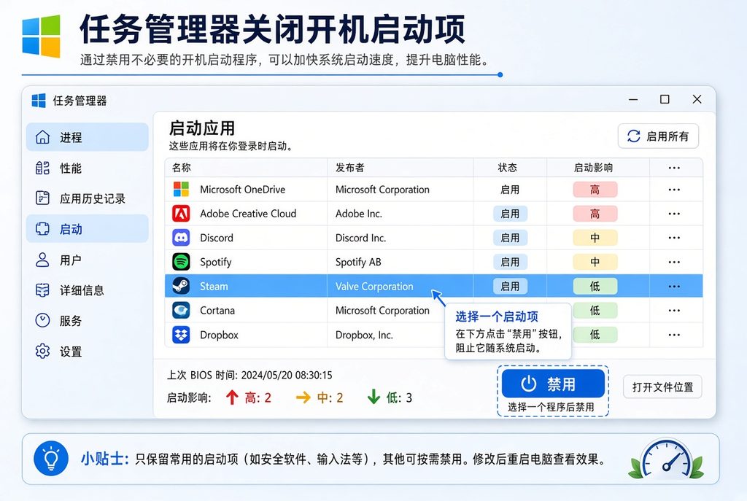The width and height of the screenshot is (747, 501).
Task: Click the lightbulb tip icon
Action: pos(51,459)
